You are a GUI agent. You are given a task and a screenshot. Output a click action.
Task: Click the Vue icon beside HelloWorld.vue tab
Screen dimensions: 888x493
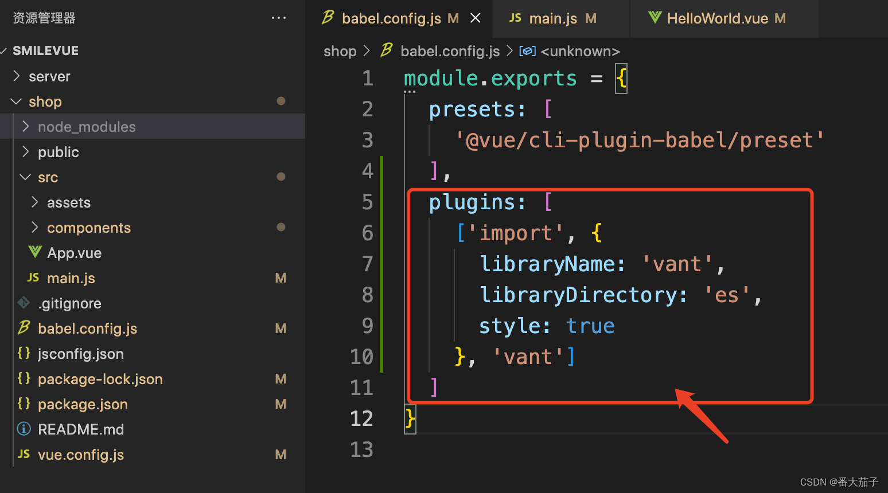pos(655,18)
